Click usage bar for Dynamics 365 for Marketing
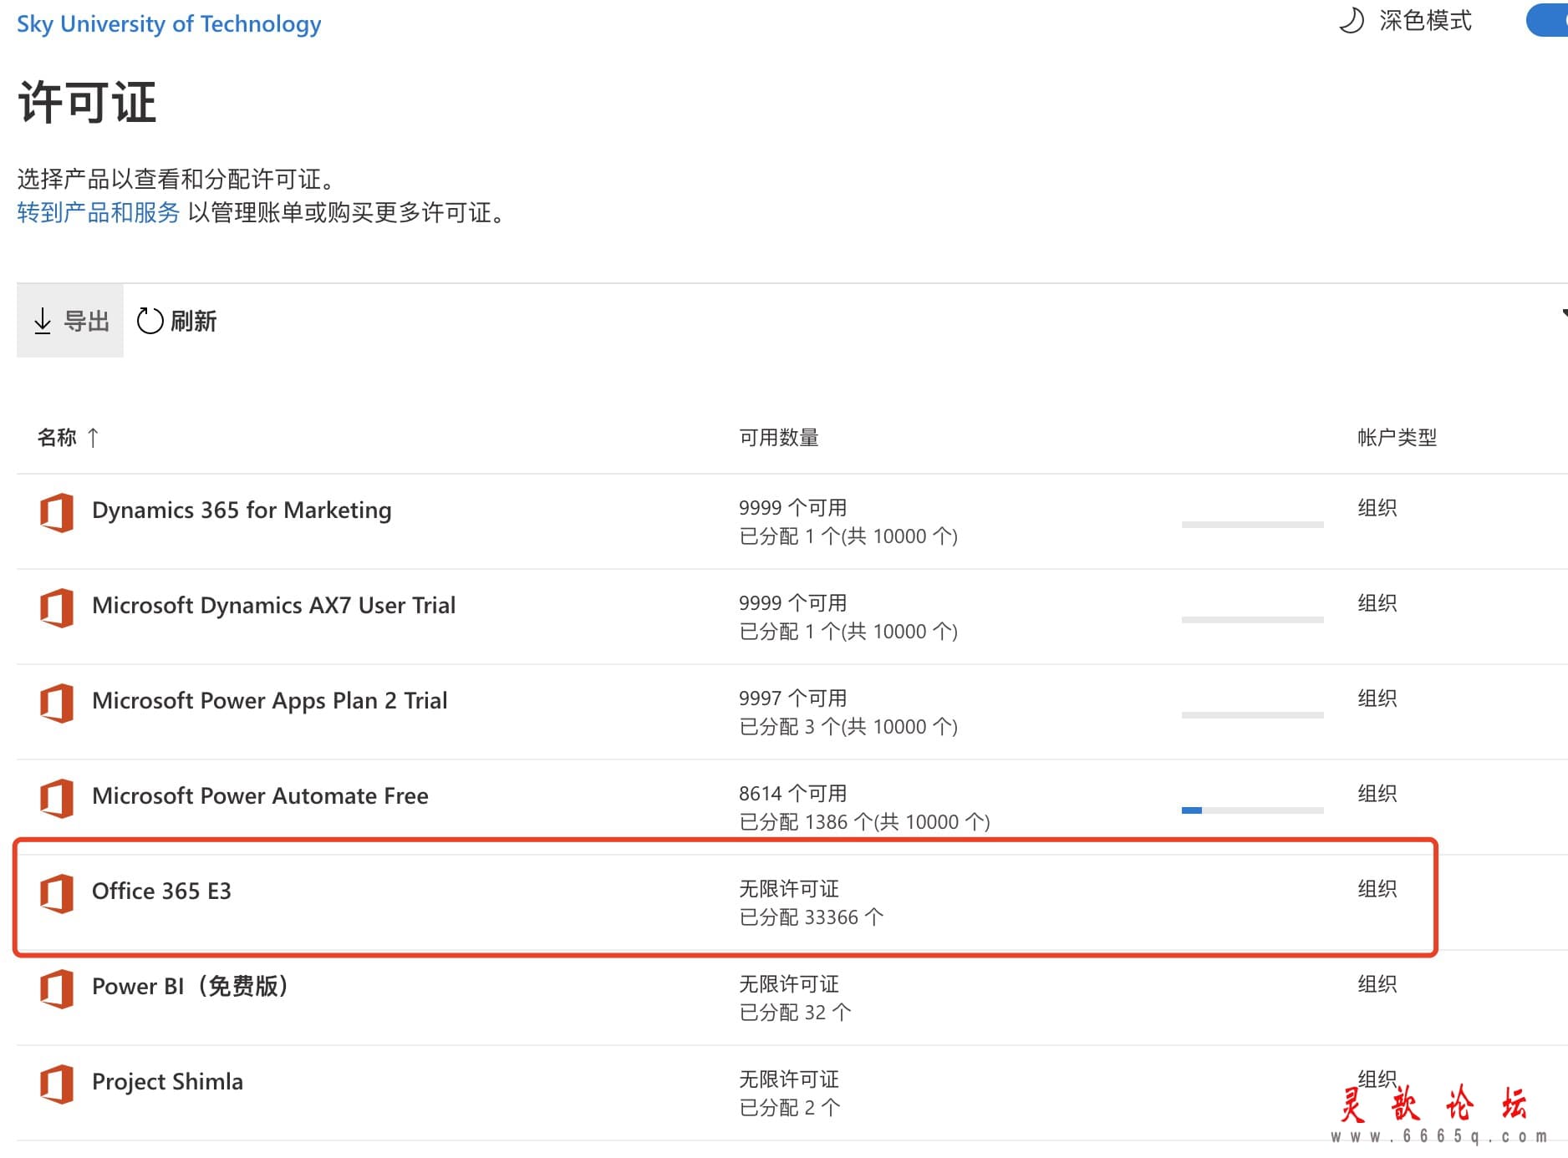1568x1158 pixels. click(x=1252, y=525)
